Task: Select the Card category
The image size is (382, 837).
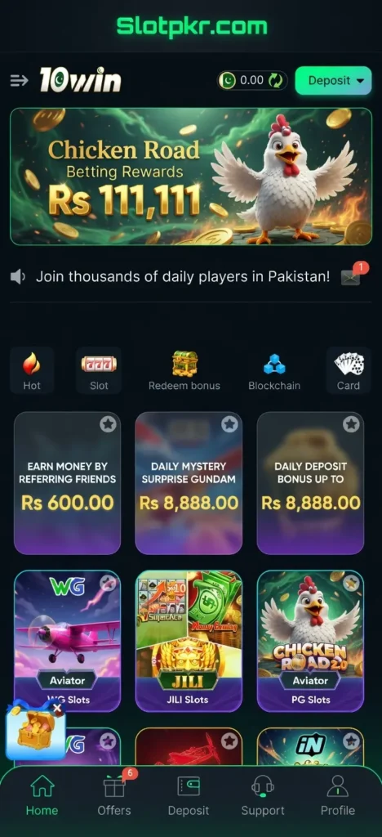Action: tap(349, 370)
